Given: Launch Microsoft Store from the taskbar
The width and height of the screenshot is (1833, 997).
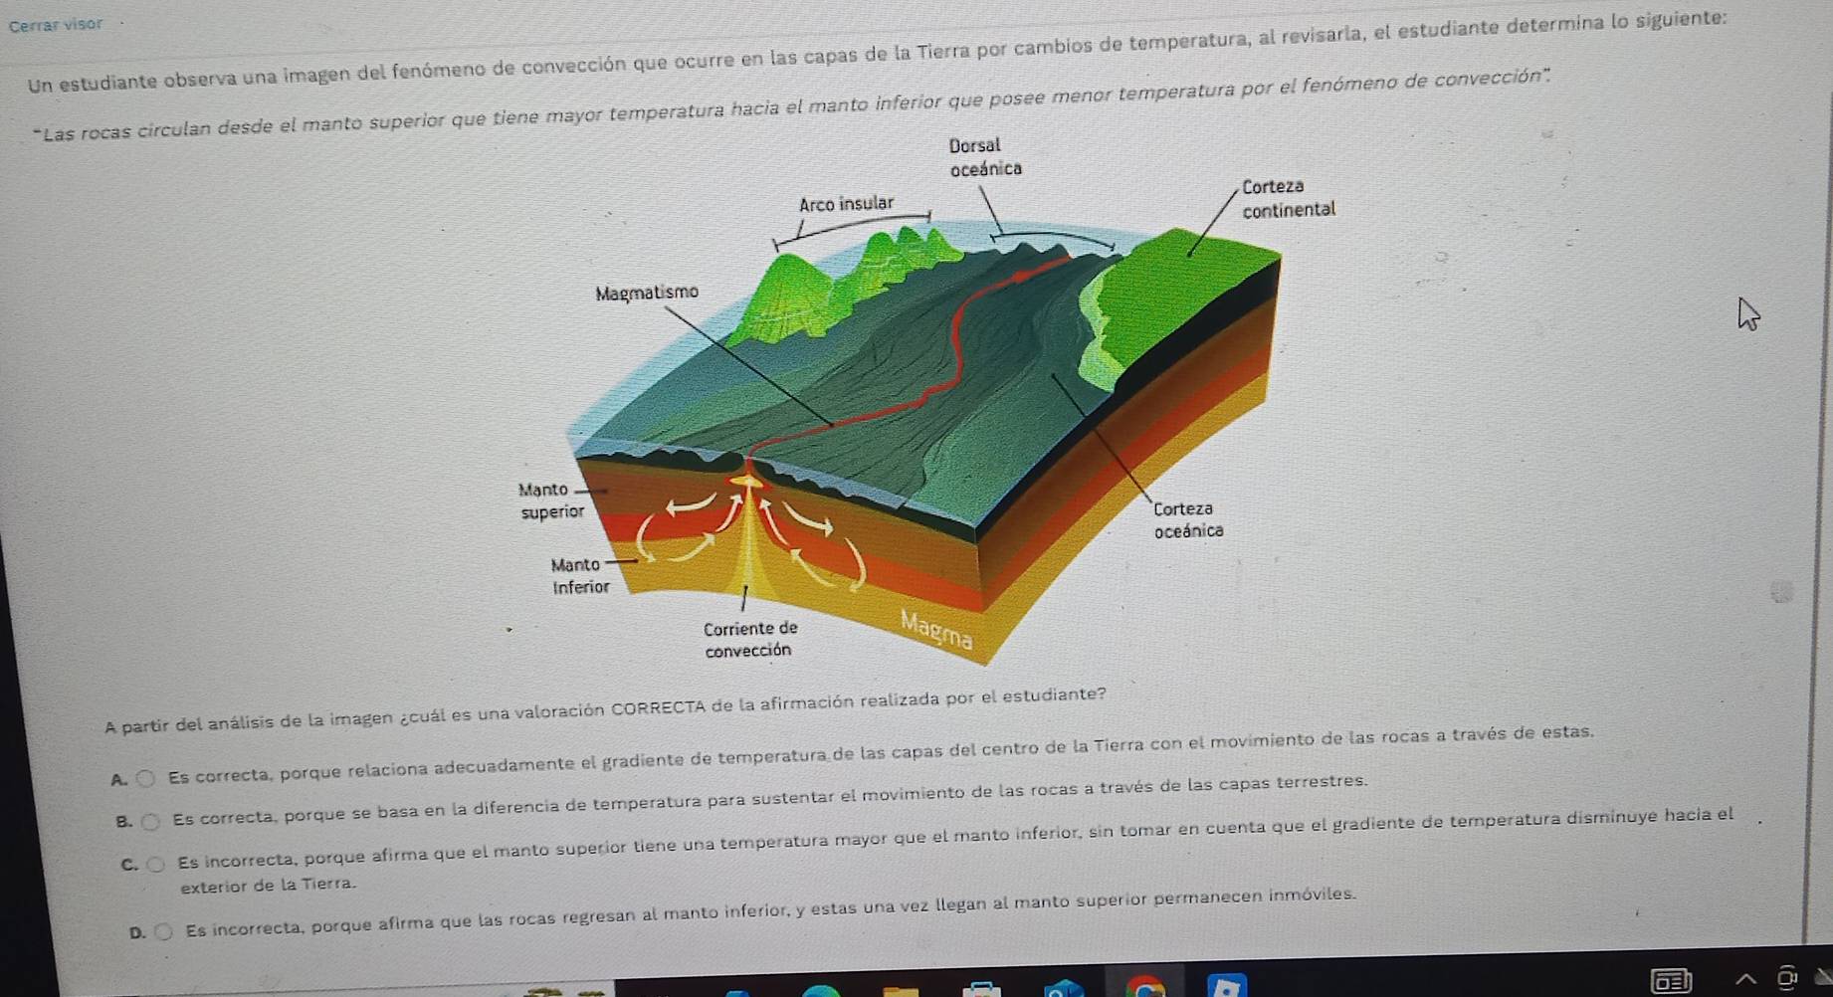Looking at the screenshot, I should 981,989.
